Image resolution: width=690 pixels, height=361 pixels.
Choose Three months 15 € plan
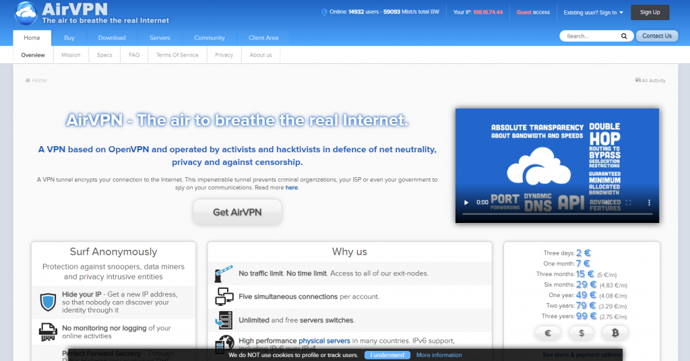pos(577,274)
